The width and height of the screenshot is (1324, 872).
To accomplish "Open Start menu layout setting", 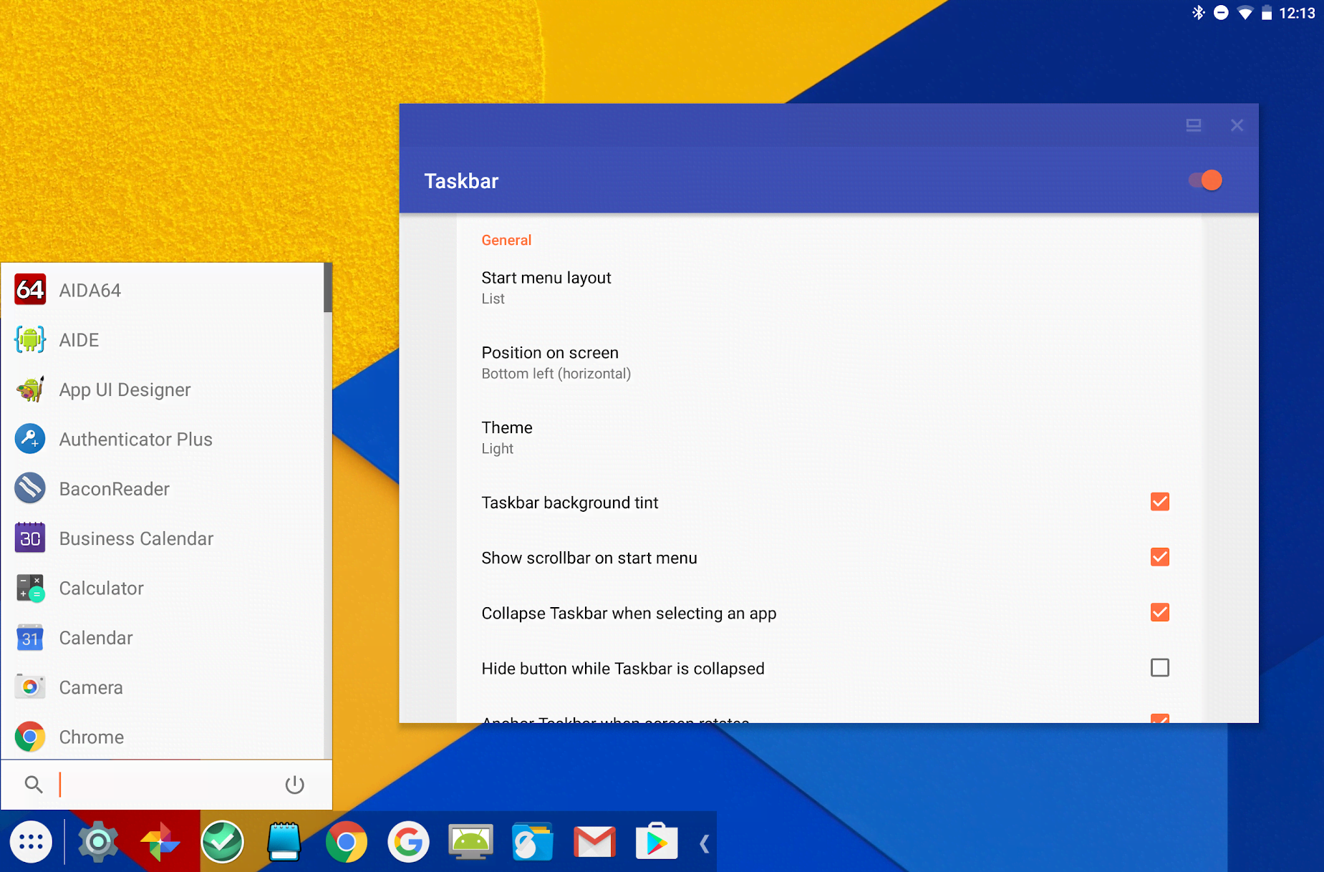I will pyautogui.click(x=828, y=288).
